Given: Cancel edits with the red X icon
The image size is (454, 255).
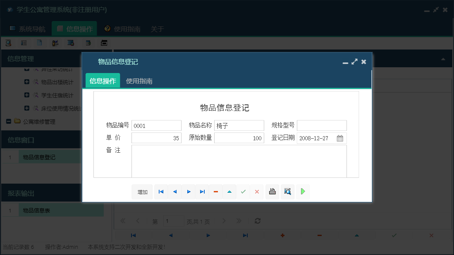Looking at the screenshot, I should click(x=257, y=191).
